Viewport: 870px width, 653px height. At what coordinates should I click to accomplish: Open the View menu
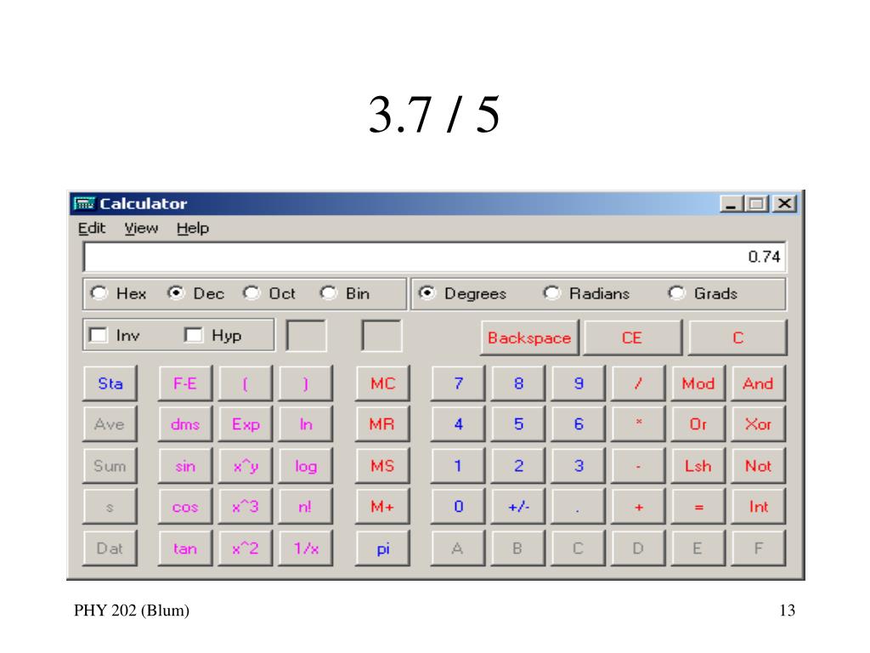[x=141, y=228]
